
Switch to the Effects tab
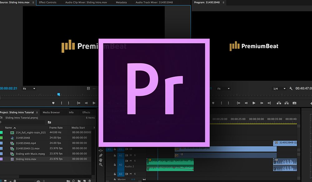pos(86,112)
